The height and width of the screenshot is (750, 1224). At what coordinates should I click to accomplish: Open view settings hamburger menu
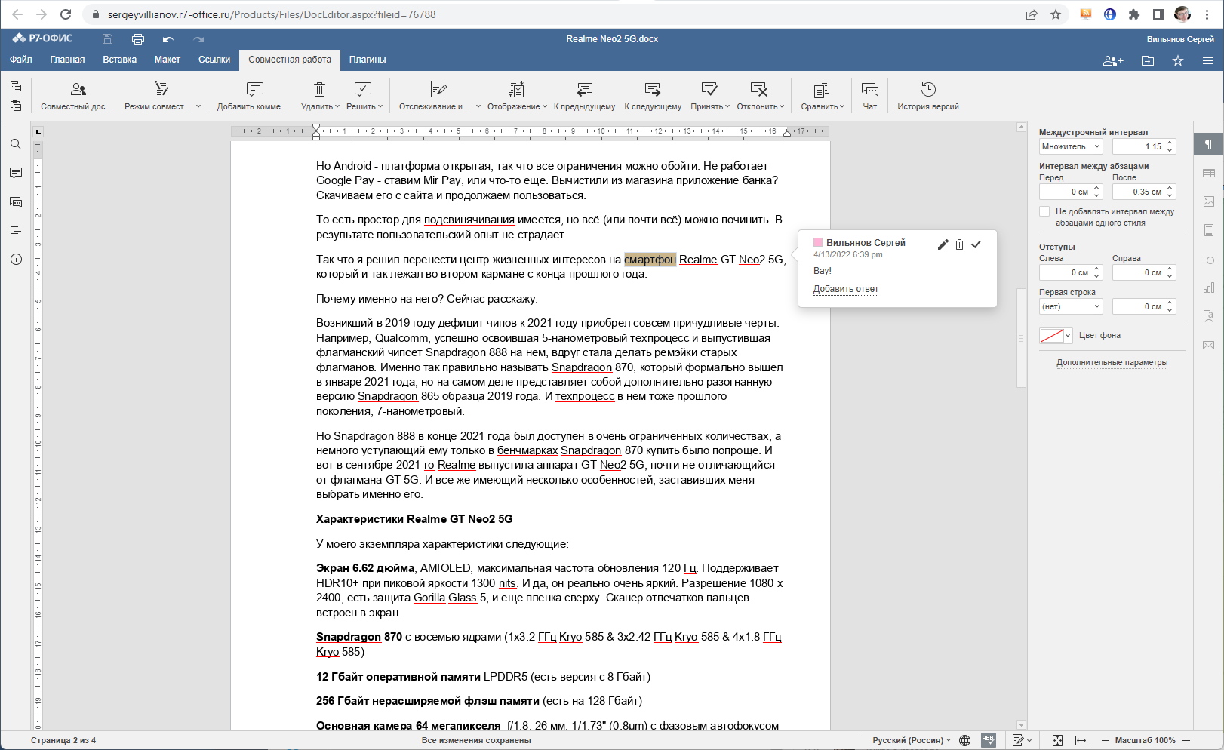point(1208,60)
